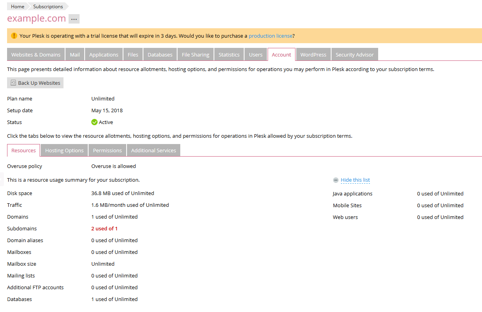Image resolution: width=482 pixels, height=312 pixels.
Task: Open the Permissions sub-tab
Action: 107,150
